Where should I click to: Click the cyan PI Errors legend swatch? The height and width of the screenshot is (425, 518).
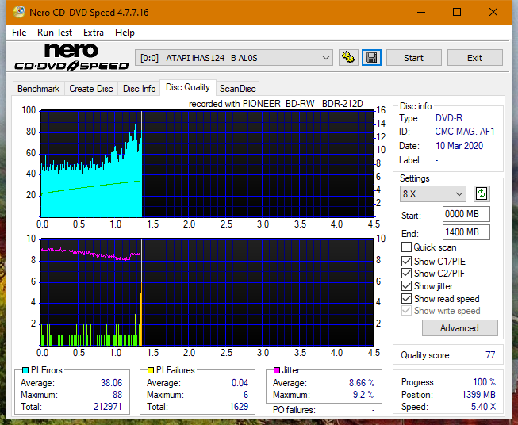[25, 370]
